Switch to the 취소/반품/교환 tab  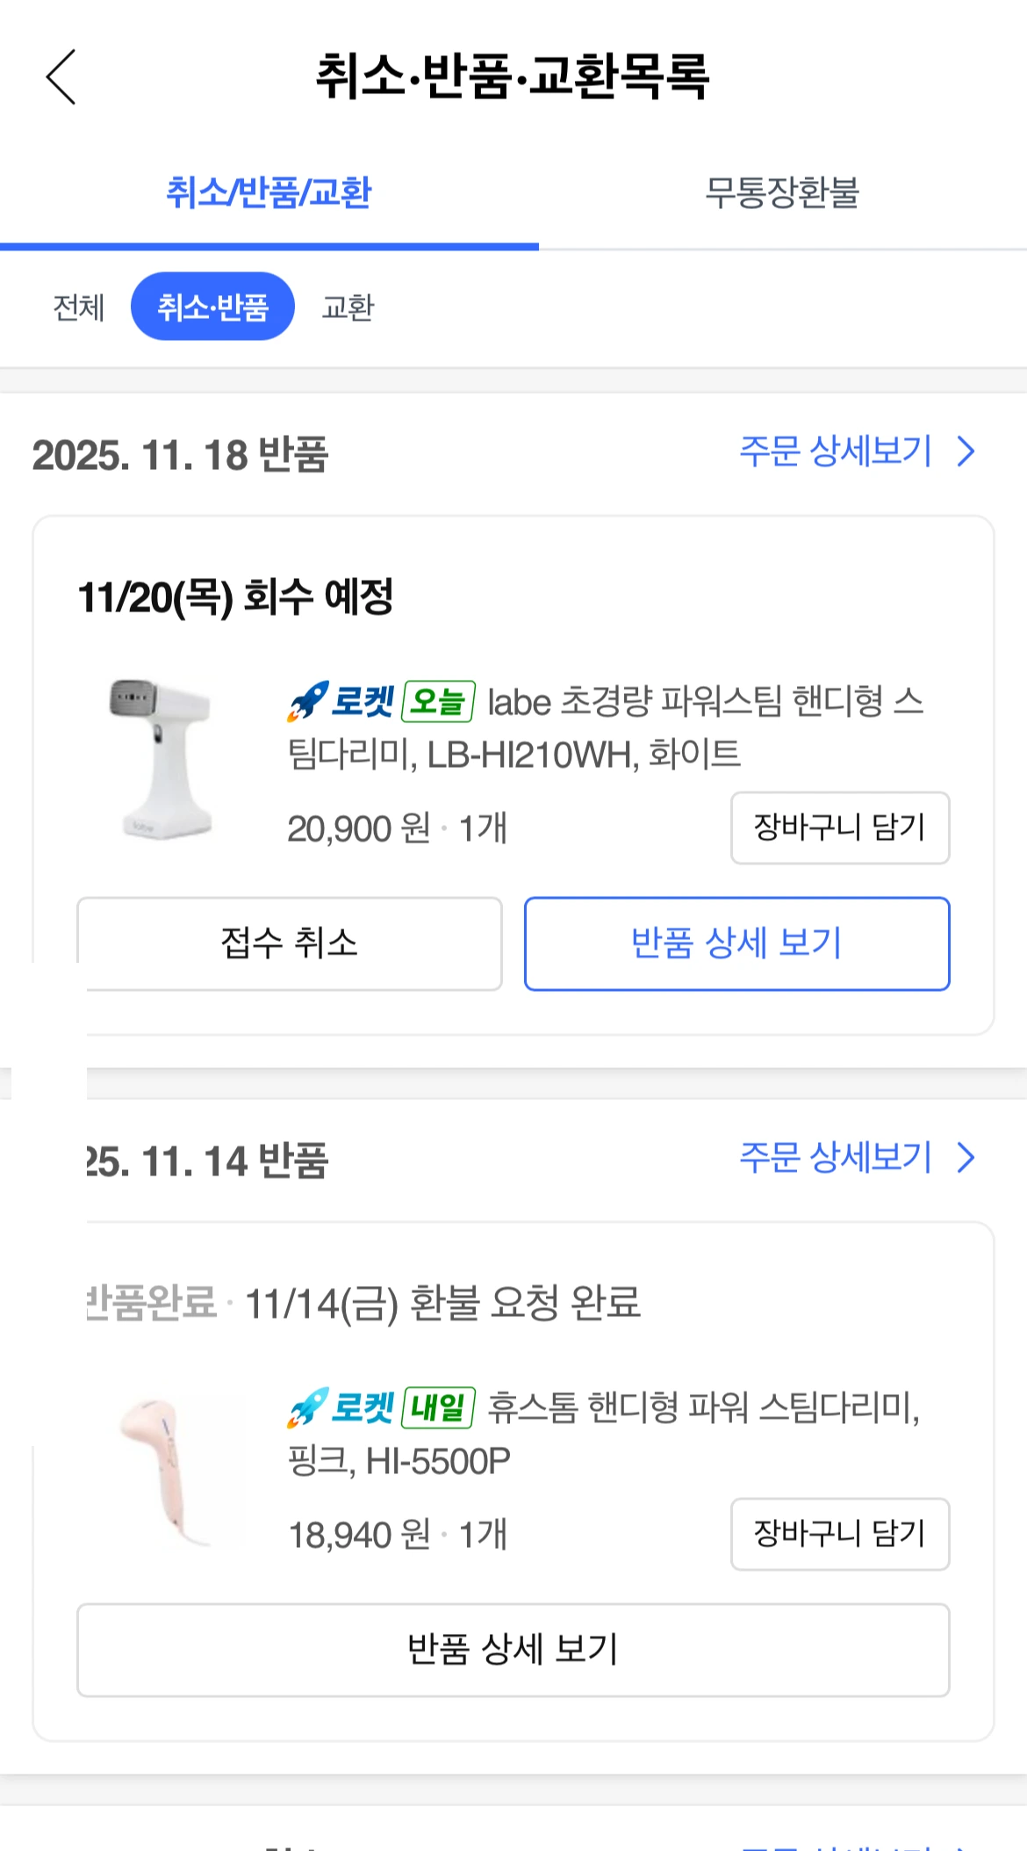point(269,193)
